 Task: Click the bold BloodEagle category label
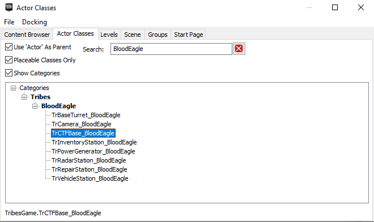(x=59, y=106)
